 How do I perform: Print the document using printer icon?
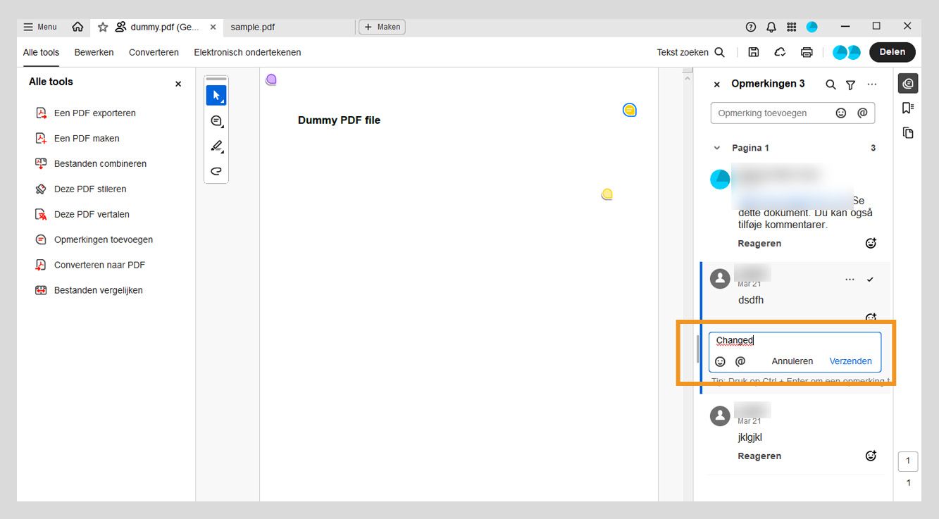[807, 52]
